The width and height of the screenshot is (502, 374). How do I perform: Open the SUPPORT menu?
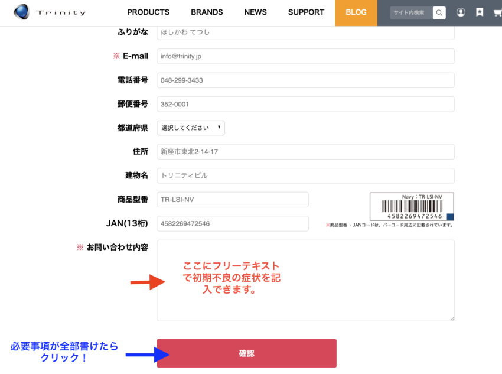point(306,12)
